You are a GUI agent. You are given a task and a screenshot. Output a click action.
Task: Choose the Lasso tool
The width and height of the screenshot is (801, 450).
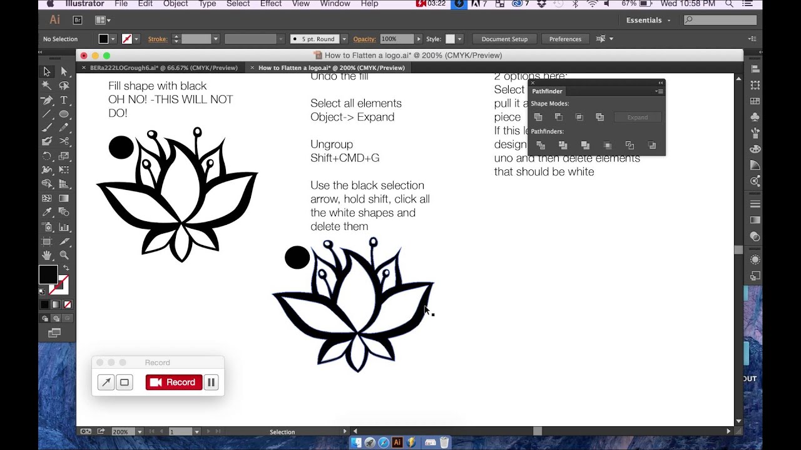tap(64, 86)
